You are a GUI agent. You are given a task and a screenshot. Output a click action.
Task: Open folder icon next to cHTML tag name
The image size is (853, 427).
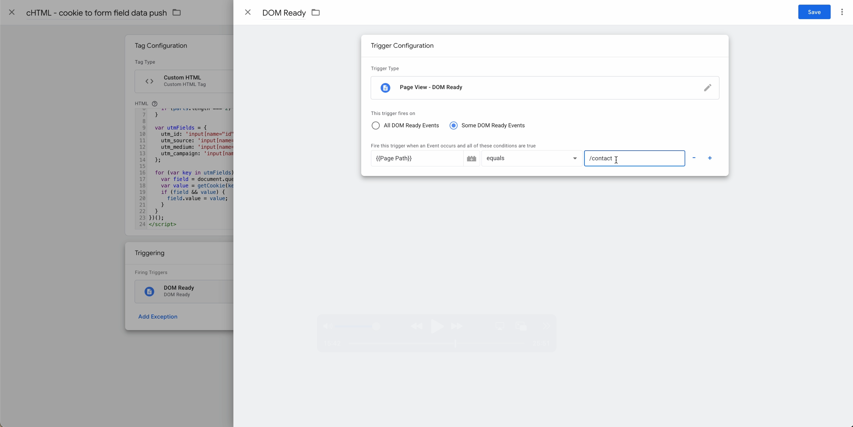pos(176,12)
